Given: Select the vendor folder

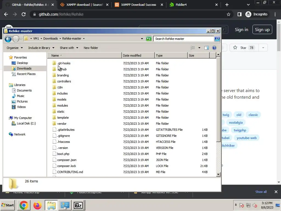Looking at the screenshot, I should (62, 124).
